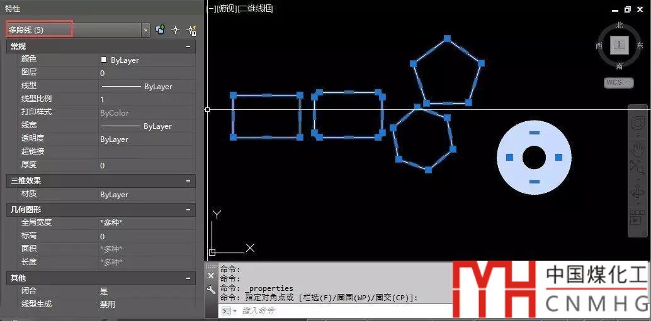Viewport: 651px width, 321px height.
Task: Click the 键入命令 command input field
Action: (340, 310)
